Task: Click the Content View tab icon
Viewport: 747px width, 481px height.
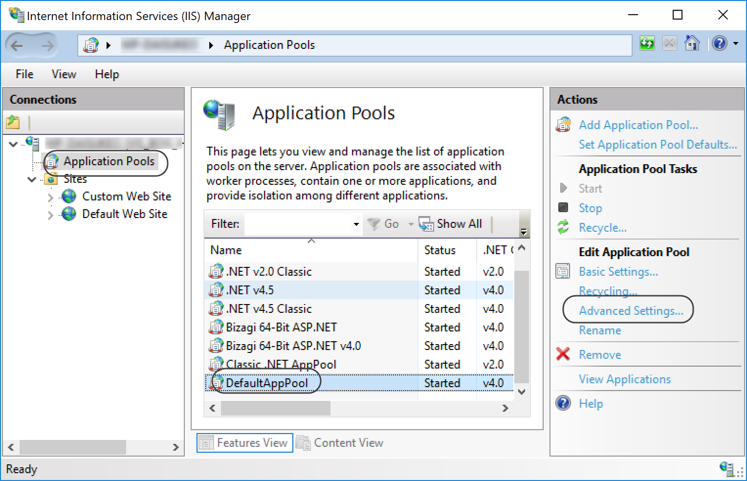Action: [x=303, y=443]
